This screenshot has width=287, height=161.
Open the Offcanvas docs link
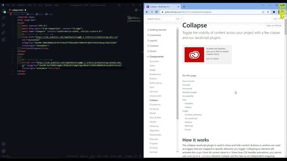pos(154,126)
